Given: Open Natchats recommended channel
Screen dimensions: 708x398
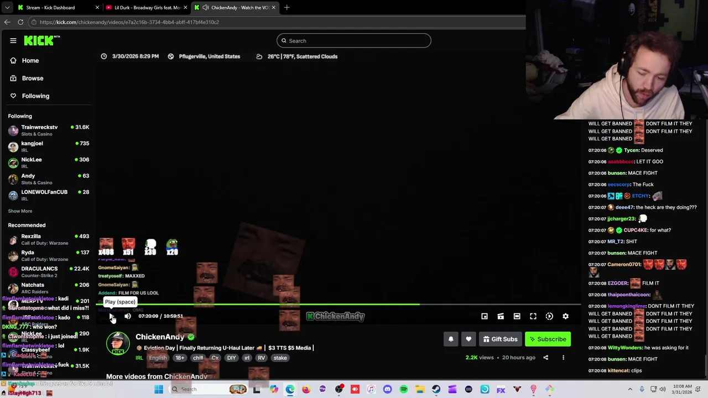Looking at the screenshot, I should (x=49, y=288).
